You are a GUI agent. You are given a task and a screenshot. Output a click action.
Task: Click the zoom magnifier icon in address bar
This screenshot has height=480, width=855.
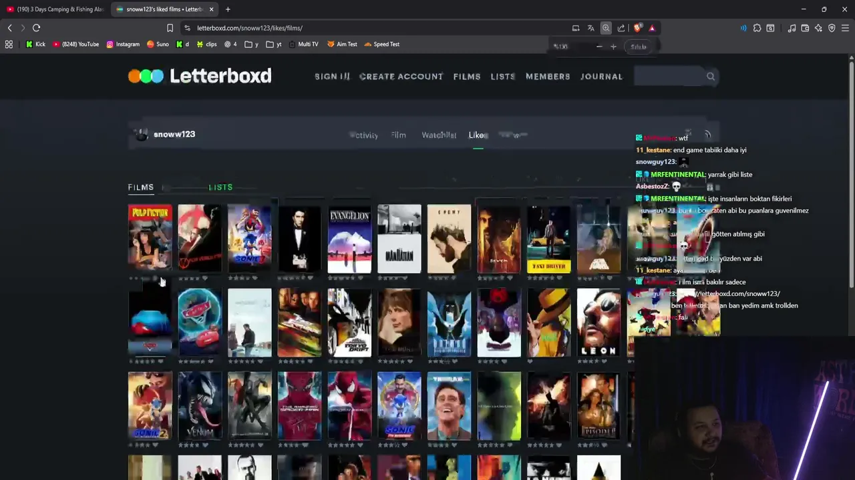point(606,28)
